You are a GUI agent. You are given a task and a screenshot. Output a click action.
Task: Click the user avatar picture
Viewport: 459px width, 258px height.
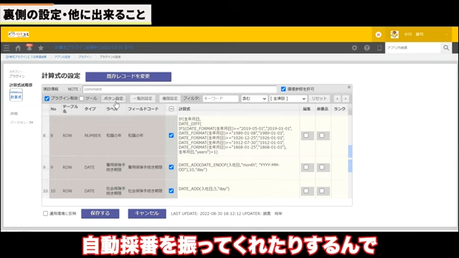[394, 34]
